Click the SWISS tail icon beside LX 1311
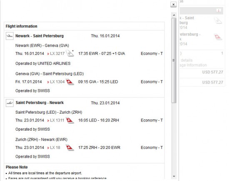 [70, 120]
